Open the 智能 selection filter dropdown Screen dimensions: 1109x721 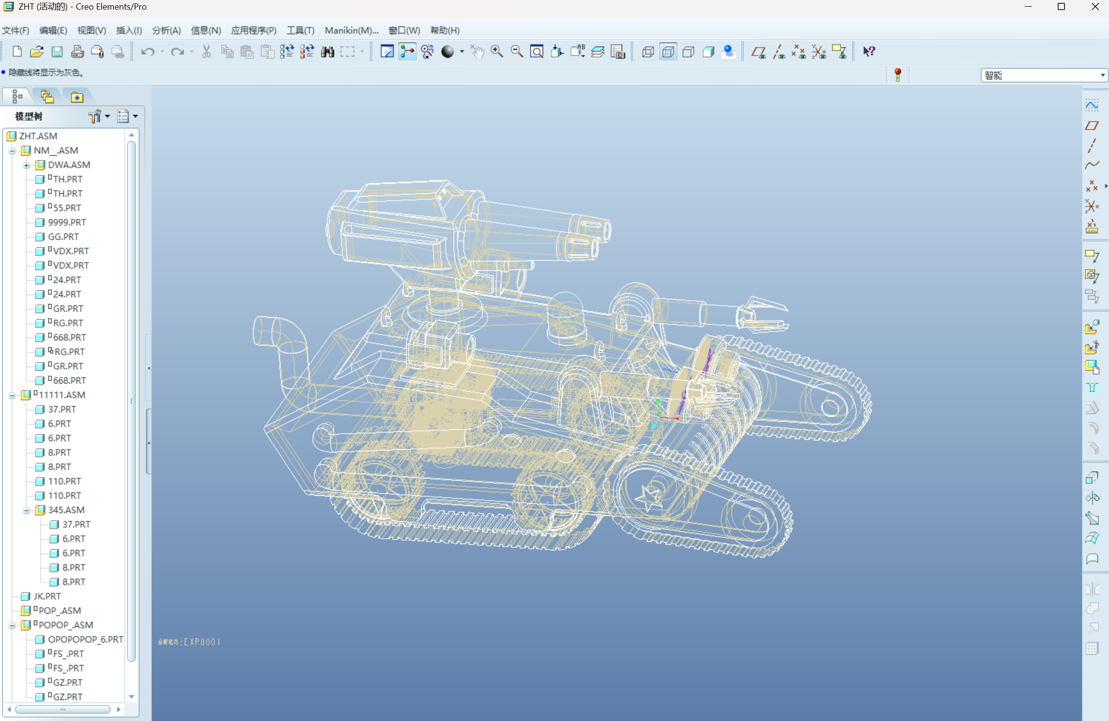point(1102,75)
